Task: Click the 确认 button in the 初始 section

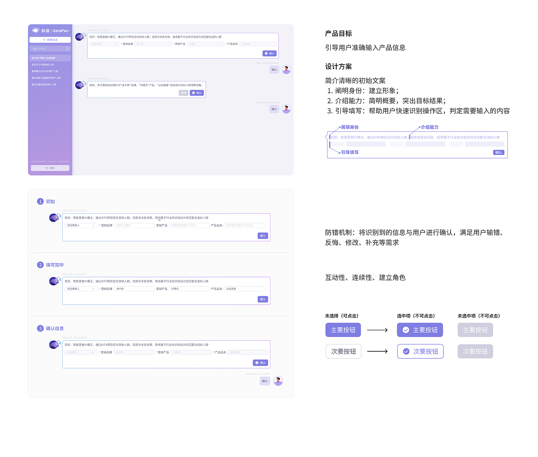Action: click(263, 236)
